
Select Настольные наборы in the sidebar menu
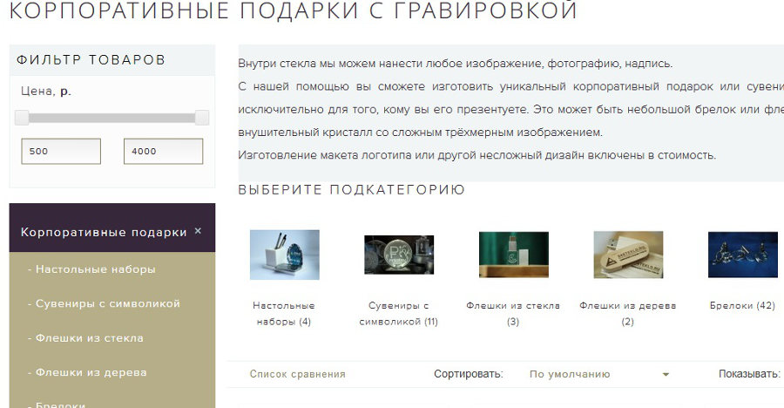coord(96,269)
